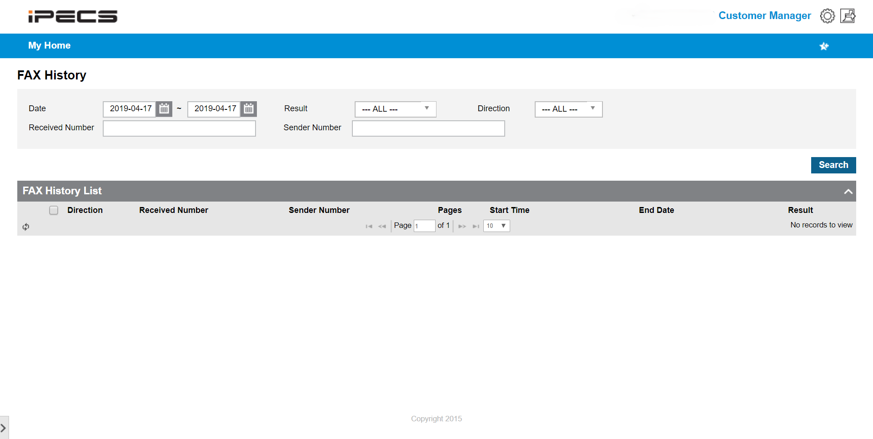Open the start date calendar picker

click(x=164, y=109)
